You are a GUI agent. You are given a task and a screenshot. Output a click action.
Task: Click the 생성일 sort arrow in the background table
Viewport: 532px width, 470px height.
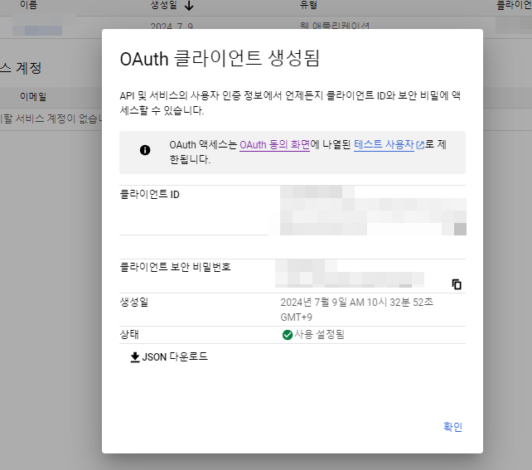(x=189, y=6)
